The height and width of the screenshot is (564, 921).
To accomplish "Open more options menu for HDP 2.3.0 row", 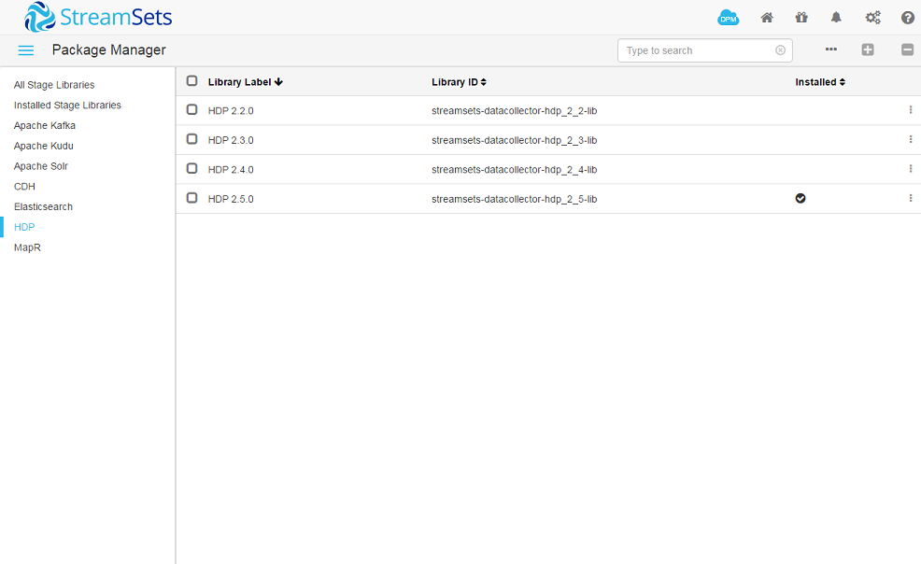I will click(911, 139).
